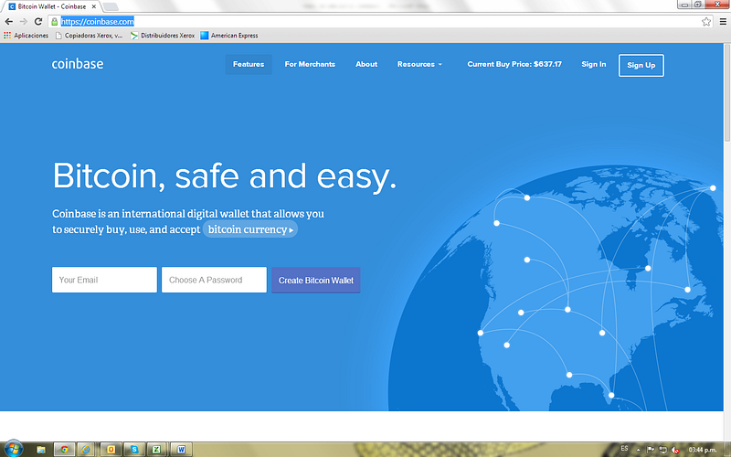Click the browser Back arrow

pyautogui.click(x=8, y=21)
